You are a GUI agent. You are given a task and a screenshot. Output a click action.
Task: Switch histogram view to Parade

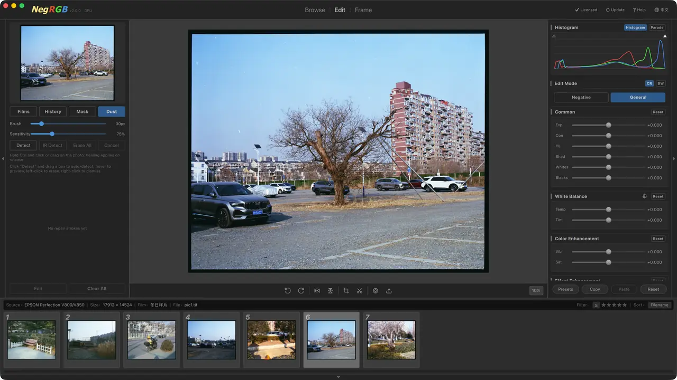657,27
